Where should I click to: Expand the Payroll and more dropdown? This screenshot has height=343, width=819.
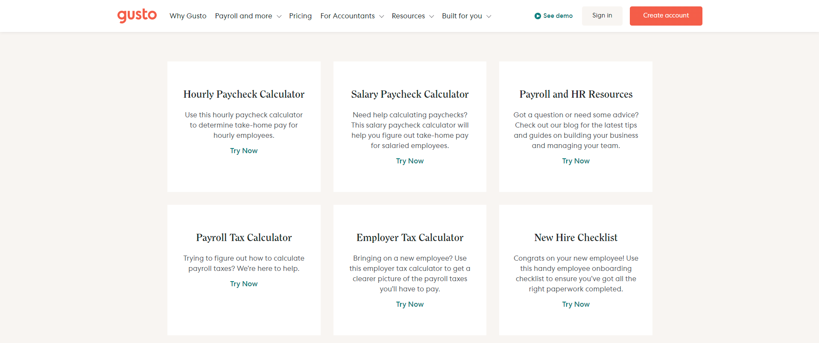[x=248, y=16]
